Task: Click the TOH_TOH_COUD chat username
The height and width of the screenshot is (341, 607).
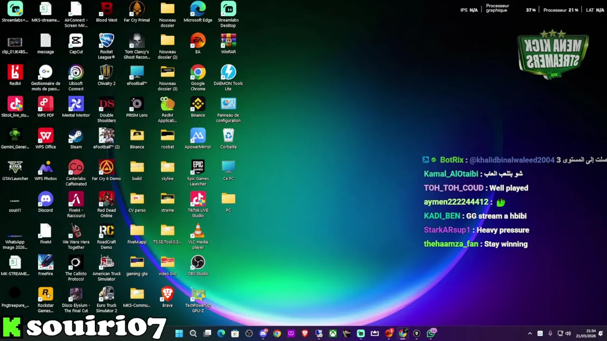Action: pos(453,188)
